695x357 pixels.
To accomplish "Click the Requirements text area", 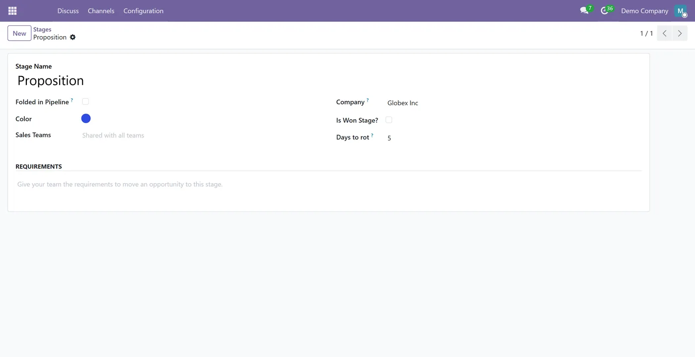I will coord(328,184).
